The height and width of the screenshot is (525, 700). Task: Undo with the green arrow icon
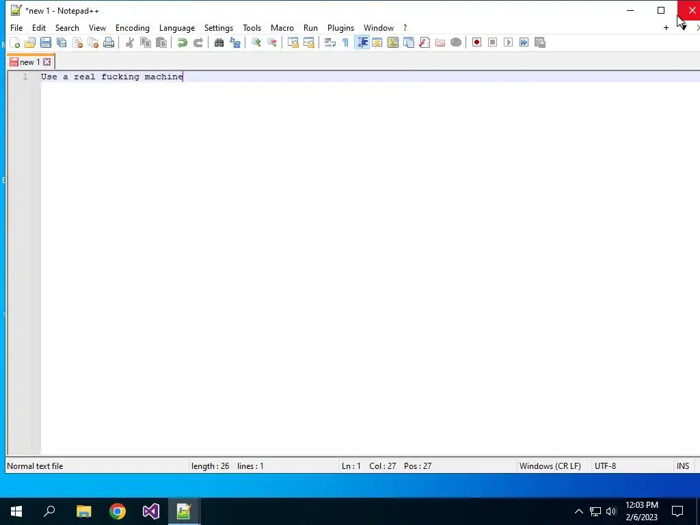(x=182, y=42)
